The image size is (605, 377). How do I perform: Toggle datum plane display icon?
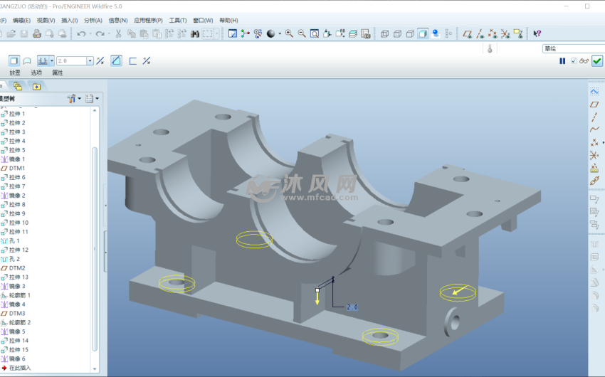pos(467,33)
